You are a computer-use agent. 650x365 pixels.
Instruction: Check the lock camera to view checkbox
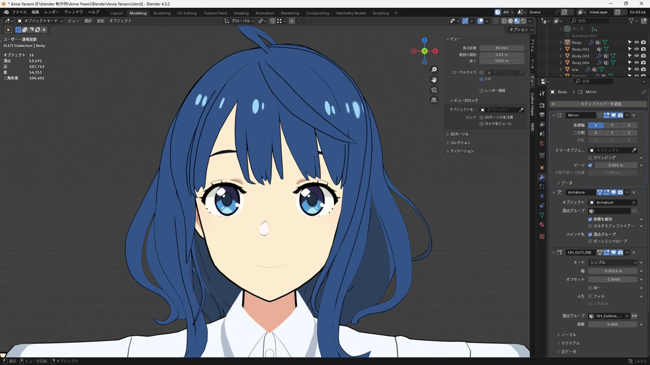click(x=482, y=124)
